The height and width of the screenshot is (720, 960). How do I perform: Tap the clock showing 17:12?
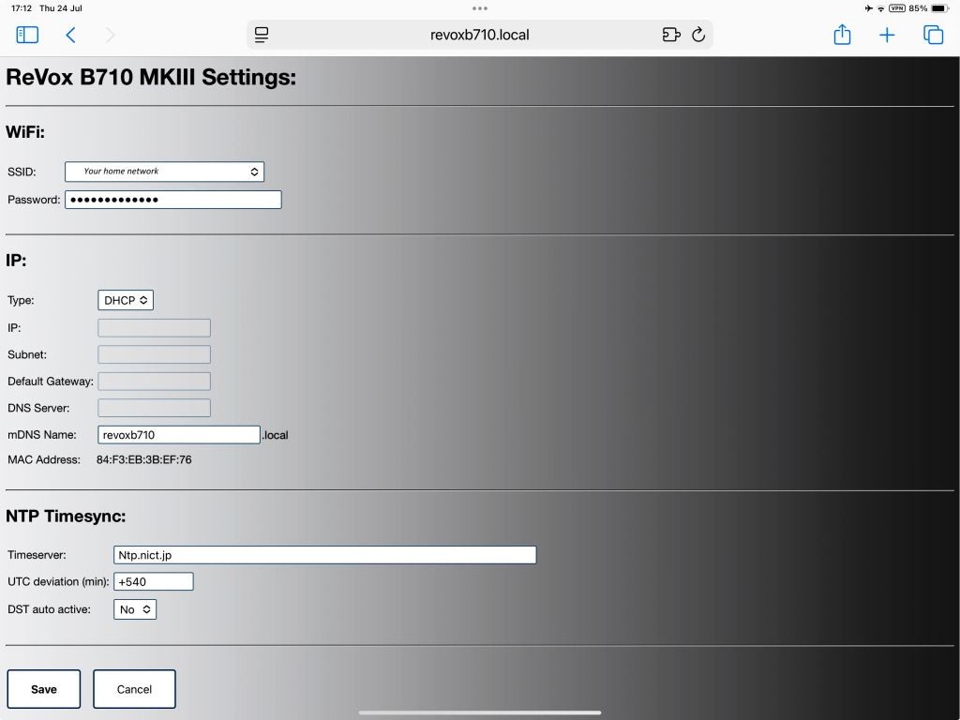(22, 8)
